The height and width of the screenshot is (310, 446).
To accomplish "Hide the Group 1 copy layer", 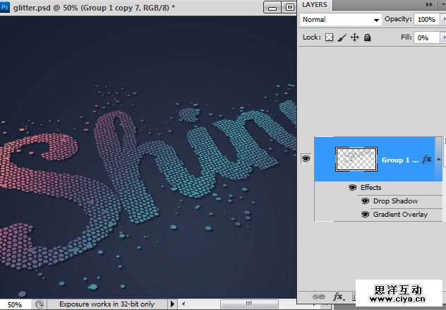I will click(x=306, y=160).
